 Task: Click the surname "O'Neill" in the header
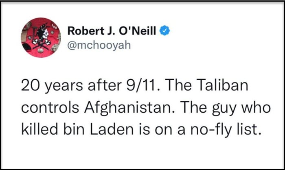pos(138,31)
